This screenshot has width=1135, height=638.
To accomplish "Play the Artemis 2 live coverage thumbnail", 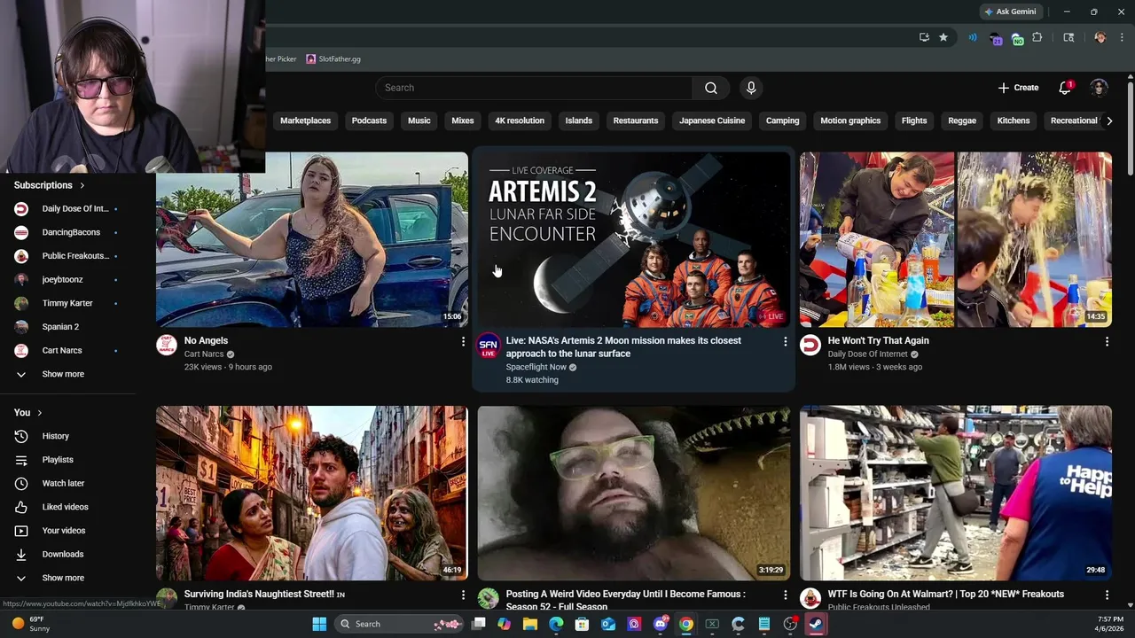I will (634, 239).
